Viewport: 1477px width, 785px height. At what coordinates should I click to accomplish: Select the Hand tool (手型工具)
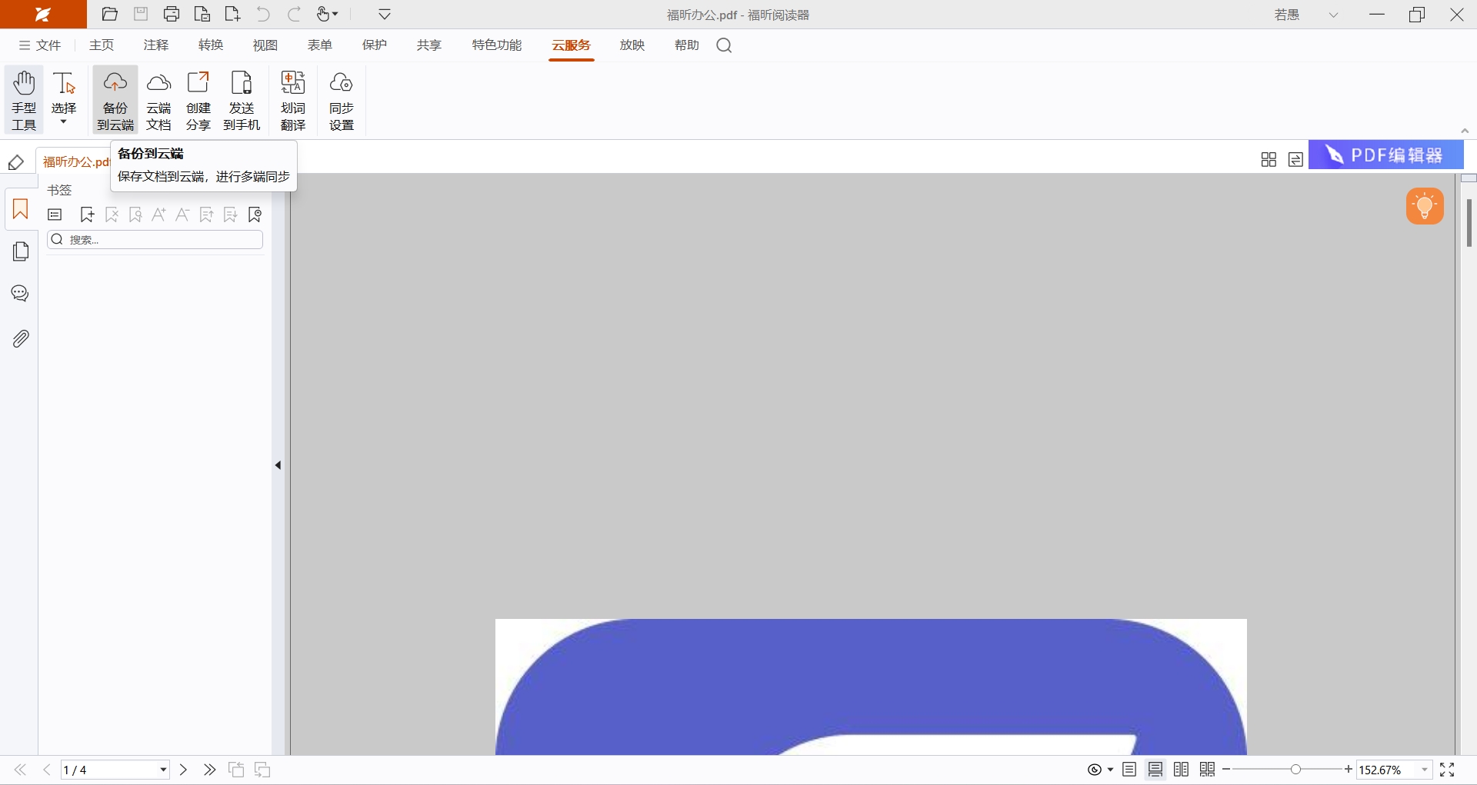(24, 100)
